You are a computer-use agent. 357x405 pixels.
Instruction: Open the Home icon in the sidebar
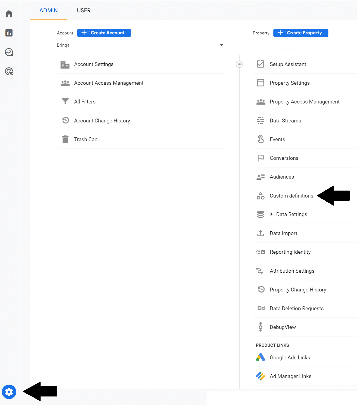9,14
